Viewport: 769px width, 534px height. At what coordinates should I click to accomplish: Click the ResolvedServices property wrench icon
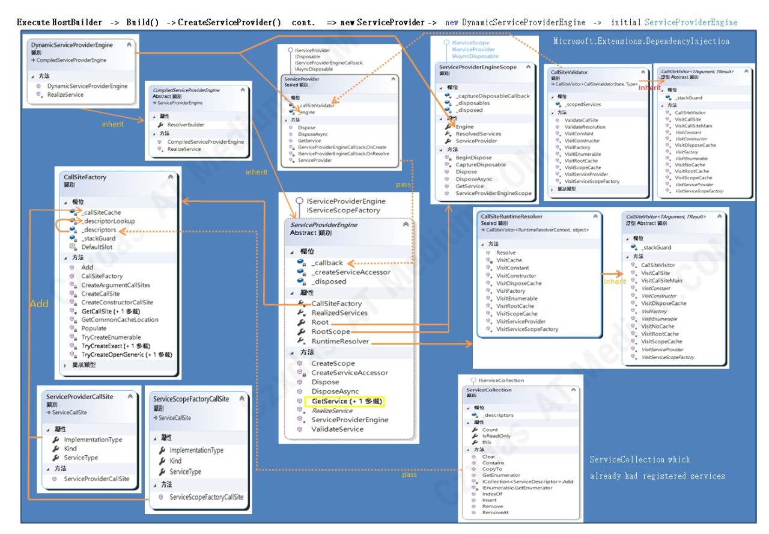pyautogui.click(x=448, y=133)
